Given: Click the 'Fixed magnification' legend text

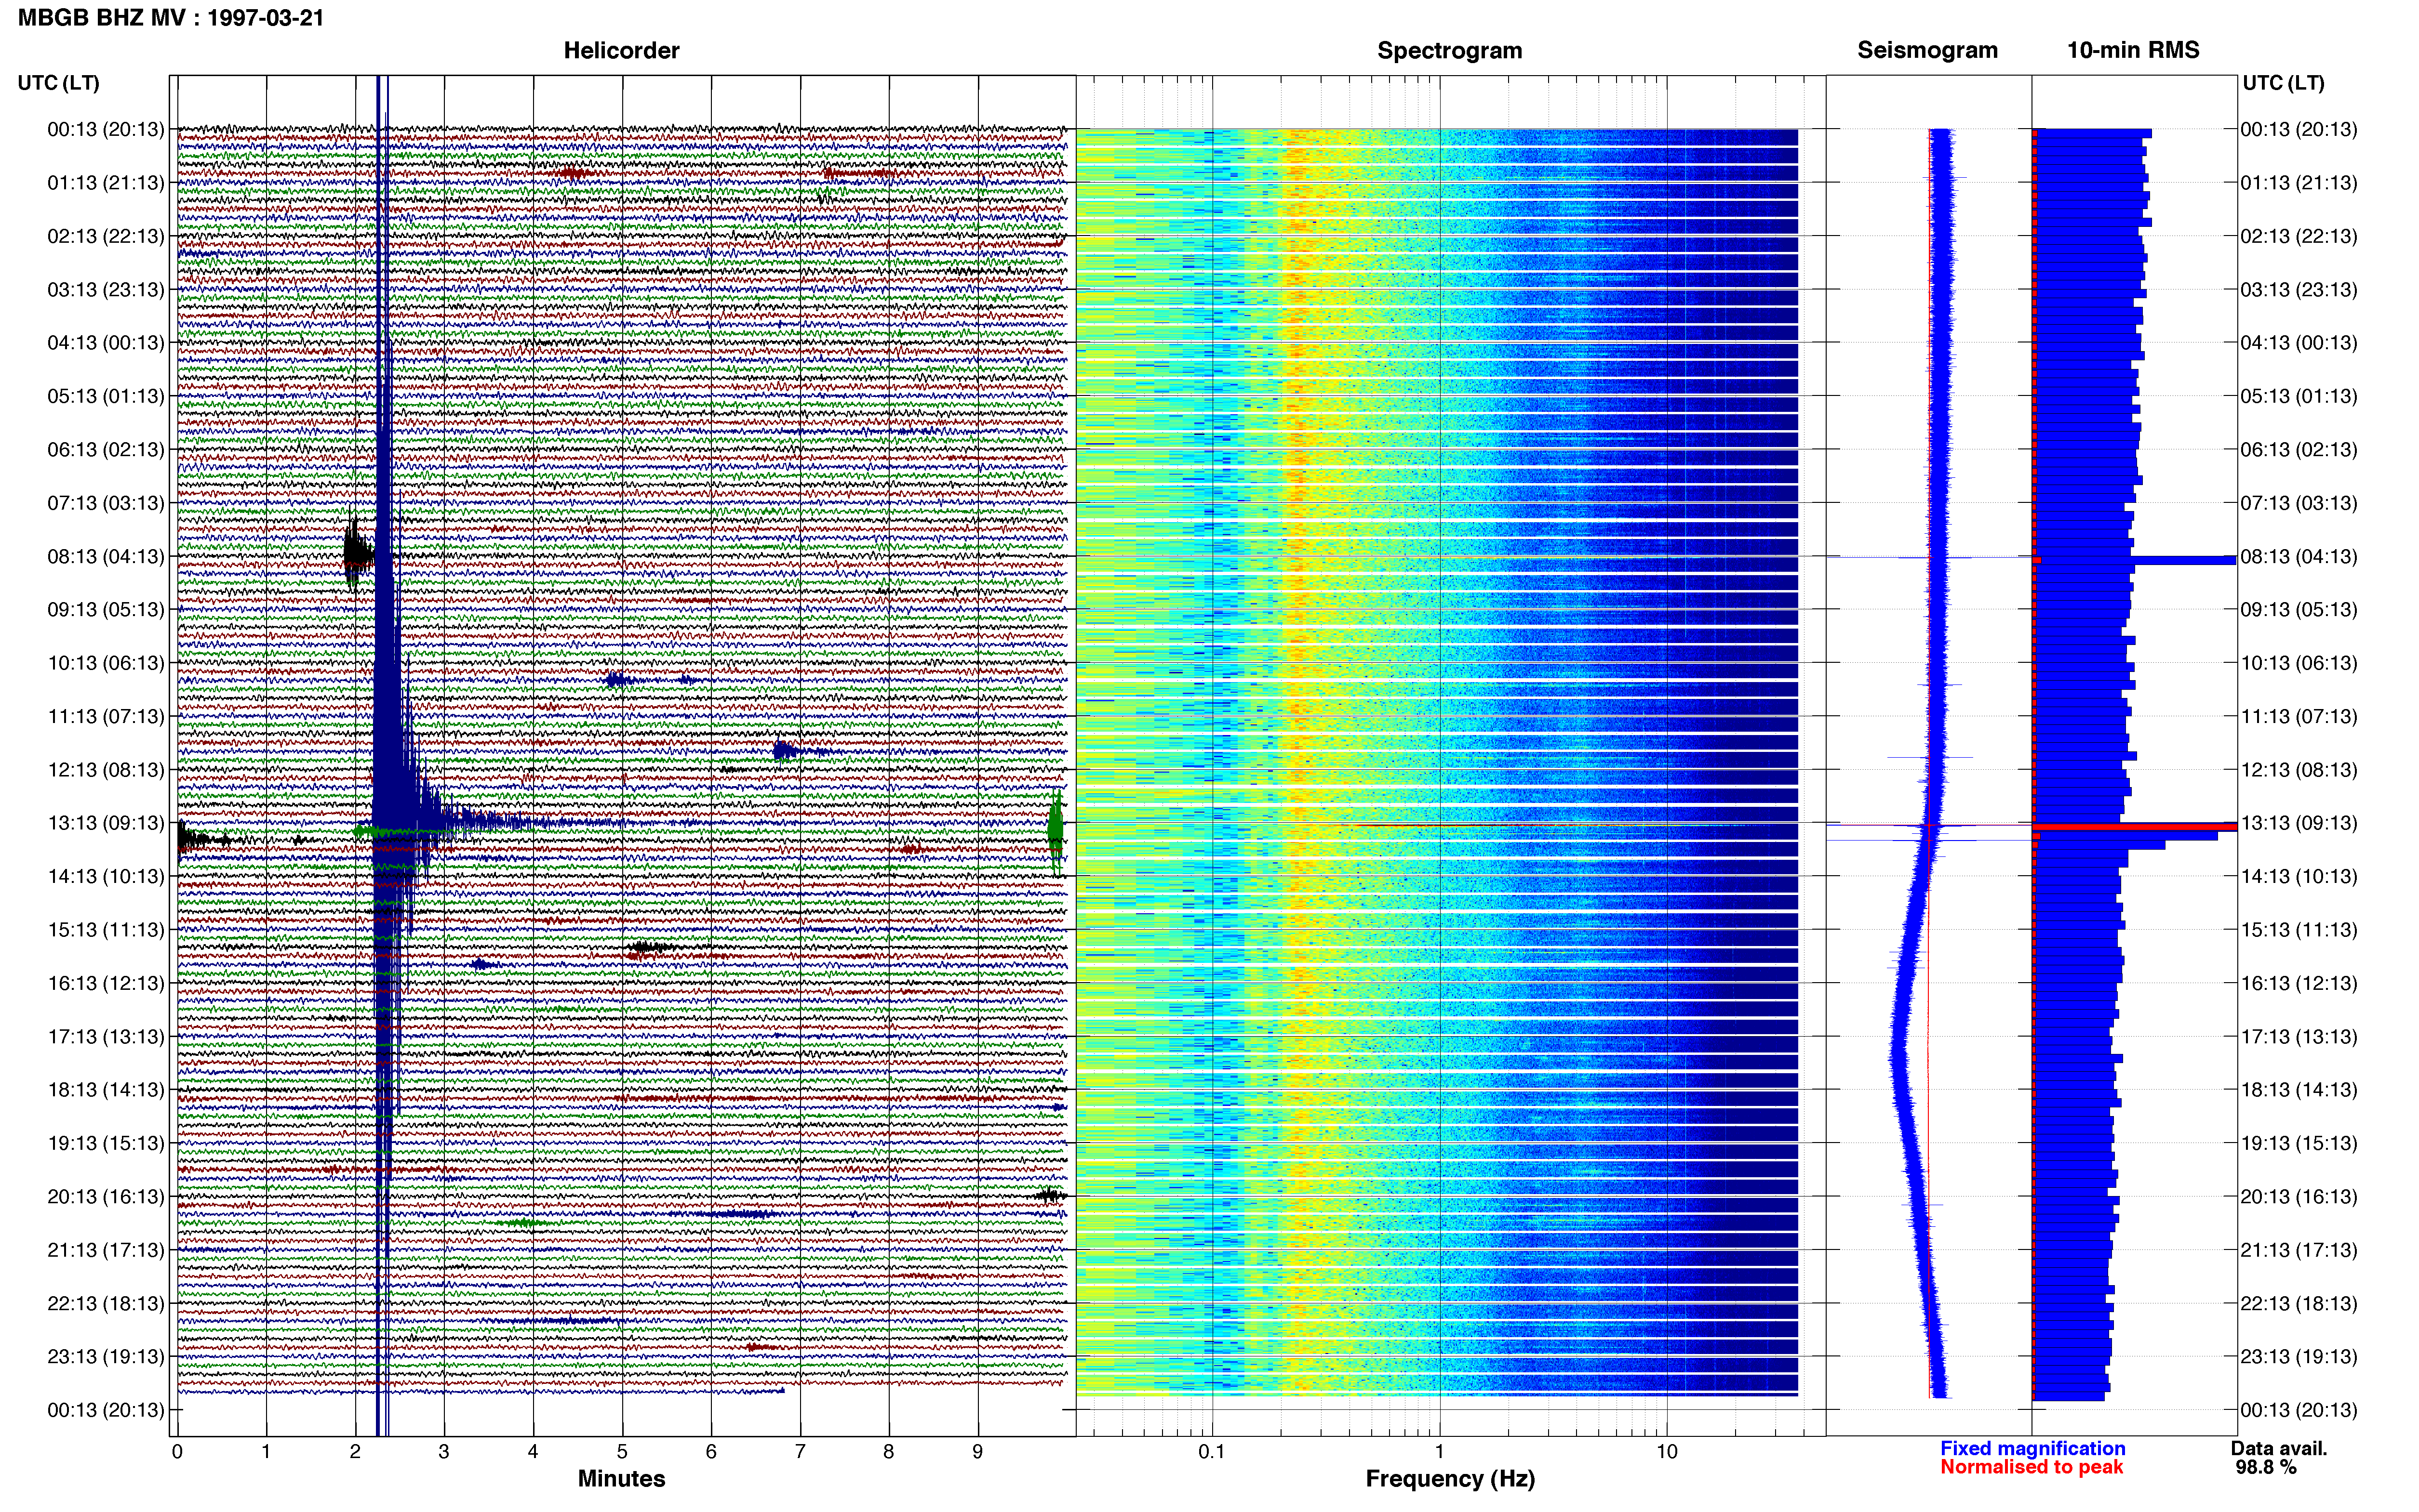Looking at the screenshot, I should coord(2032,1448).
